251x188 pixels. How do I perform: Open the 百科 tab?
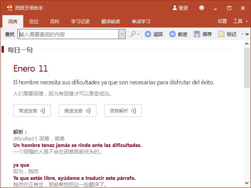(x=55, y=21)
